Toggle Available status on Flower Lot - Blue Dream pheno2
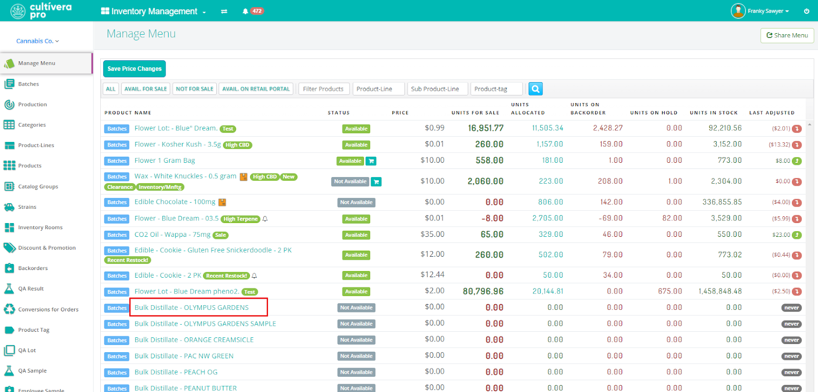Viewport: 818px width, 392px height. (x=356, y=292)
